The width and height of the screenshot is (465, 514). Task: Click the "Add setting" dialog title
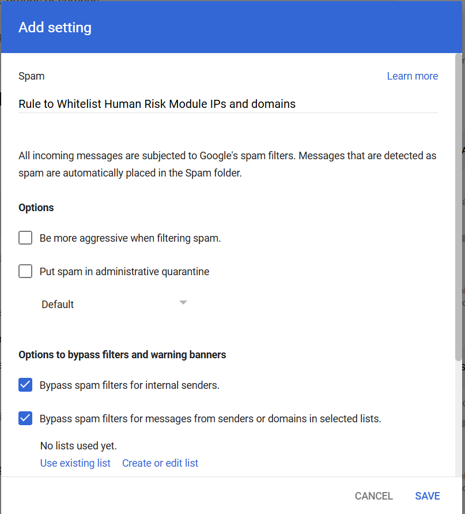tap(55, 27)
